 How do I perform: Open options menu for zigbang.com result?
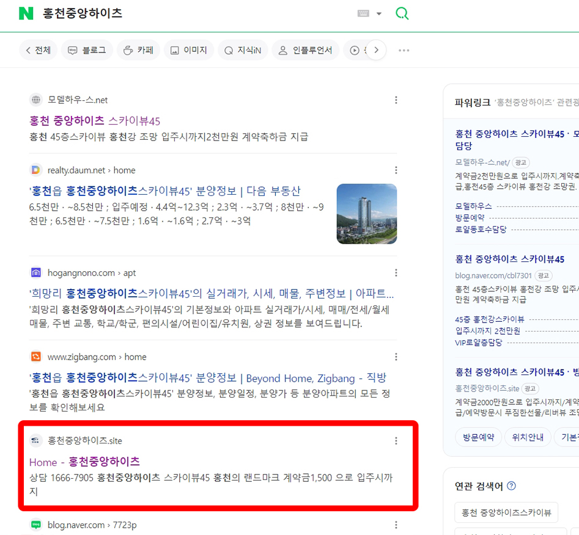point(396,357)
